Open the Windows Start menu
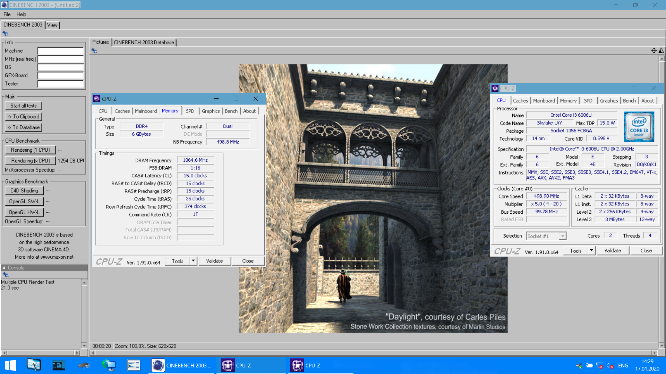Viewport: 666px width, 374px height. pyautogui.click(x=10, y=365)
